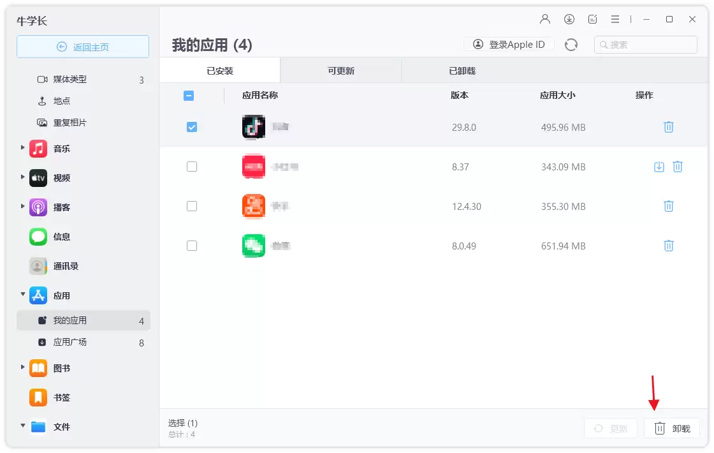
Task: Check the box for the 343.09 MB app
Action: (192, 167)
